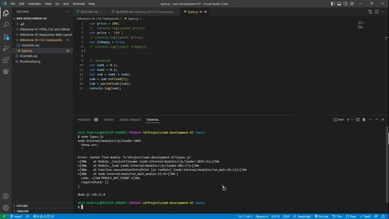Expand the .git folder
389x219 pixels.
click(x=42, y=24)
